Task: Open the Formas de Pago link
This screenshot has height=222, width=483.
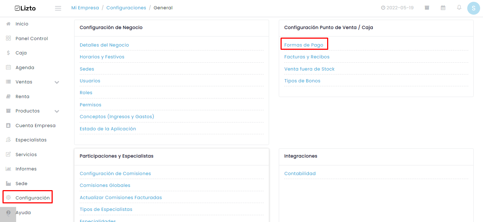Action: 304,45
